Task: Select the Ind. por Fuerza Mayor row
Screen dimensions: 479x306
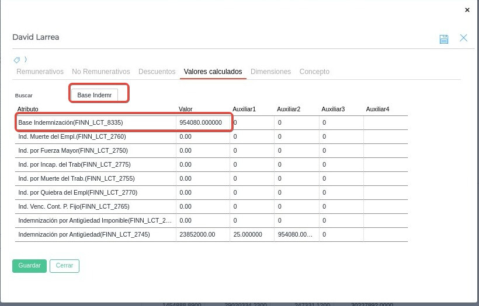Action: pyautogui.click(x=73, y=150)
